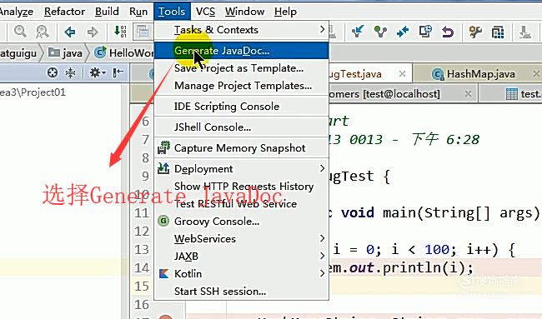This screenshot has width=542, height=319.
Task: Open the Analyze menu
Action: point(16,12)
